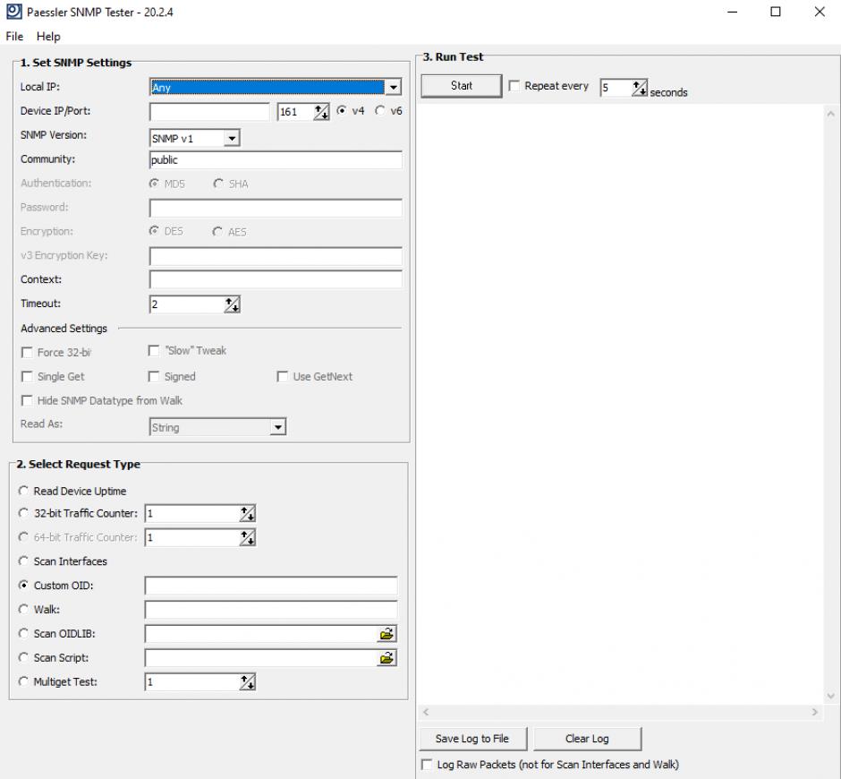The height and width of the screenshot is (779, 841).
Task: Select Scan Script radio button
Action: coord(23,657)
